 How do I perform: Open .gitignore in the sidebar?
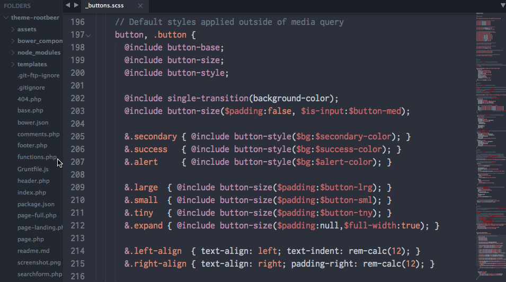(x=31, y=87)
